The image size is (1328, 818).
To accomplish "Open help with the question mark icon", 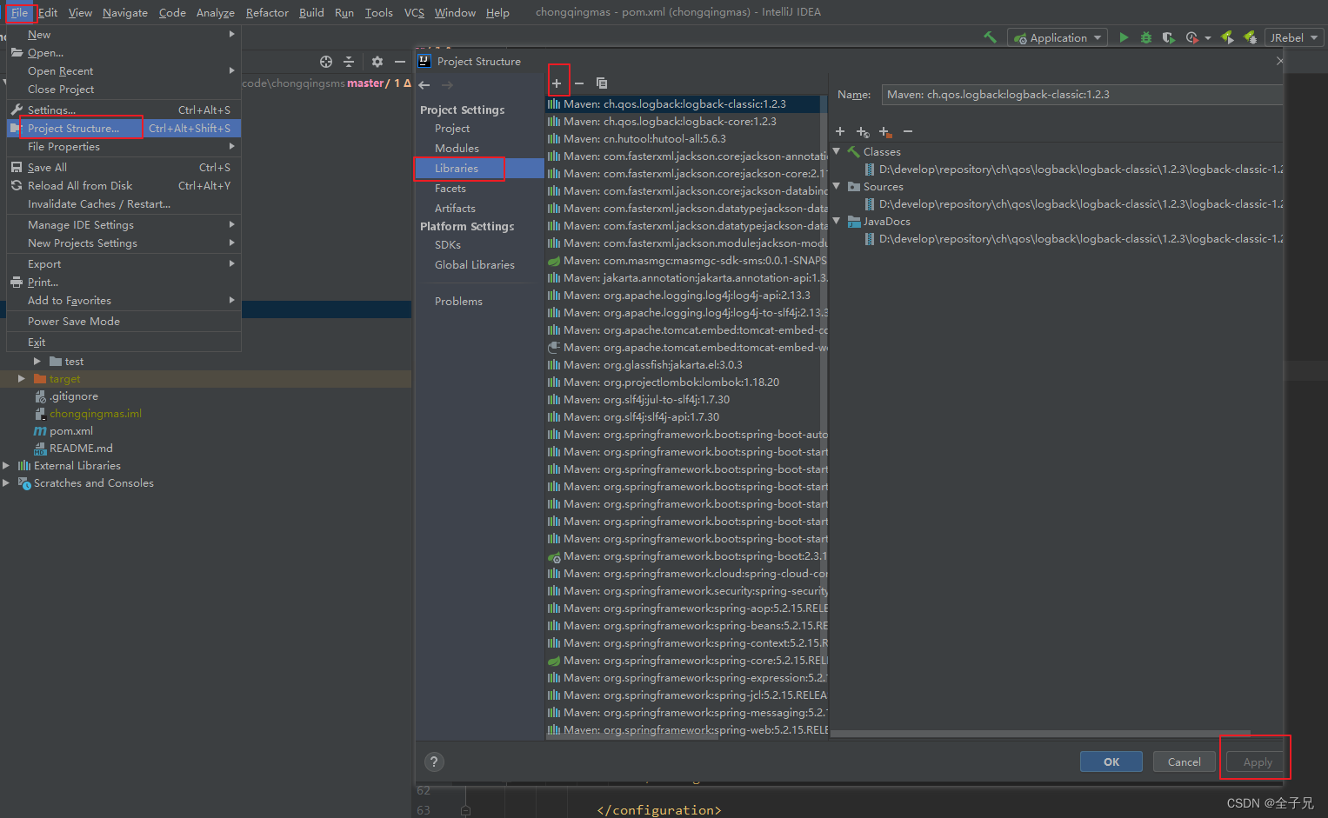I will [434, 762].
